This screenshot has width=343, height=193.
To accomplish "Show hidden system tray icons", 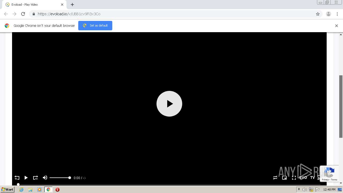I will [299, 190].
